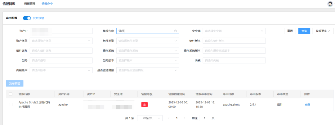Click the 高 severity level tag

(144, 105)
